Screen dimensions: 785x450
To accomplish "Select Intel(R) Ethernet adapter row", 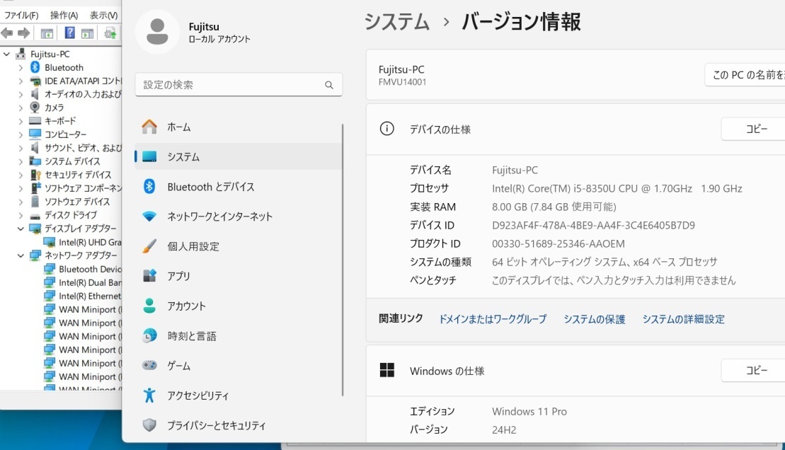I will (x=83, y=296).
